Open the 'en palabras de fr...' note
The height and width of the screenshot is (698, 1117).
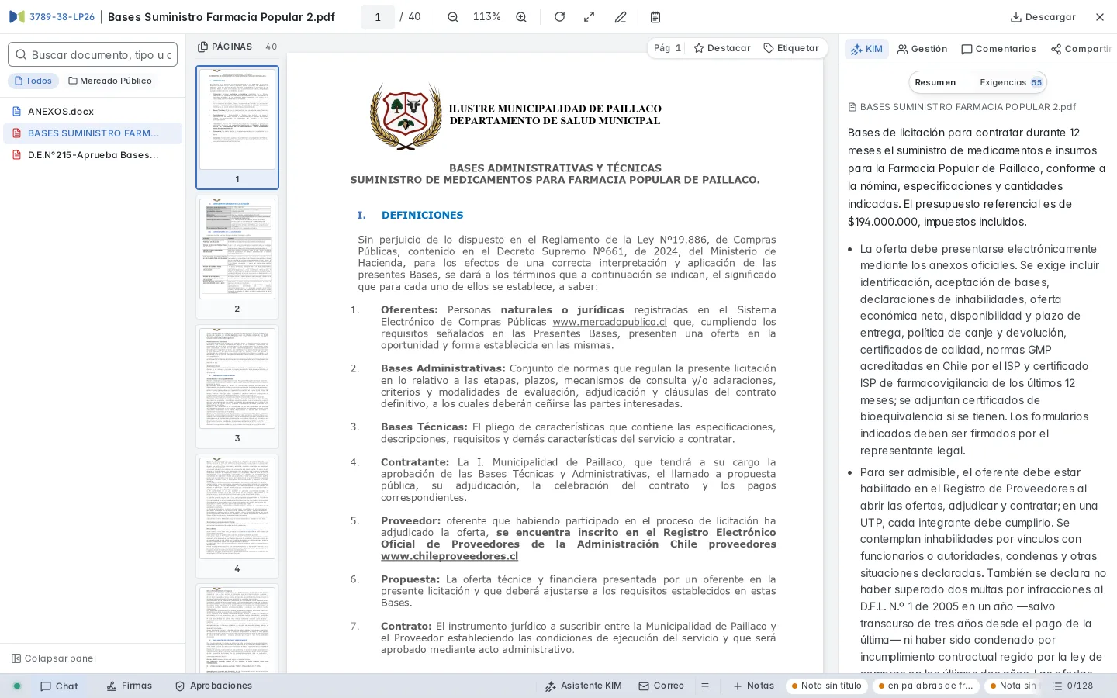click(x=925, y=686)
